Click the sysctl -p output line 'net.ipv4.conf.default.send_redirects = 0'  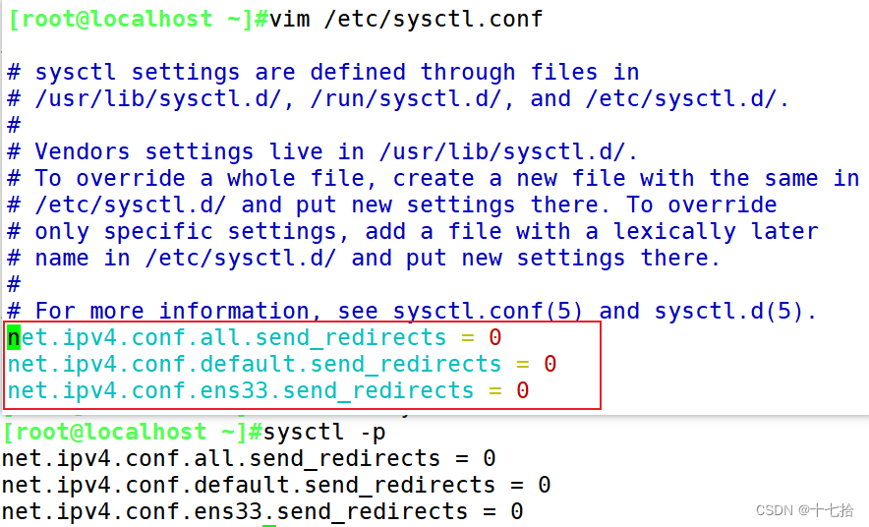[x=276, y=486]
